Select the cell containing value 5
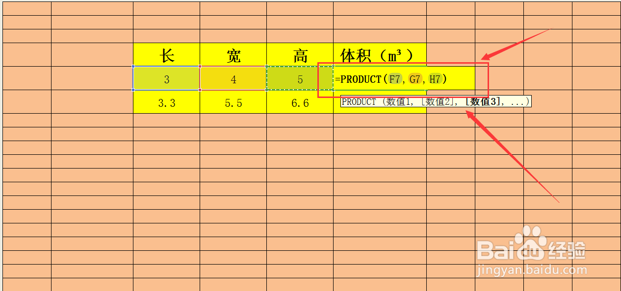Screen dimensions: 621x291 300,79
